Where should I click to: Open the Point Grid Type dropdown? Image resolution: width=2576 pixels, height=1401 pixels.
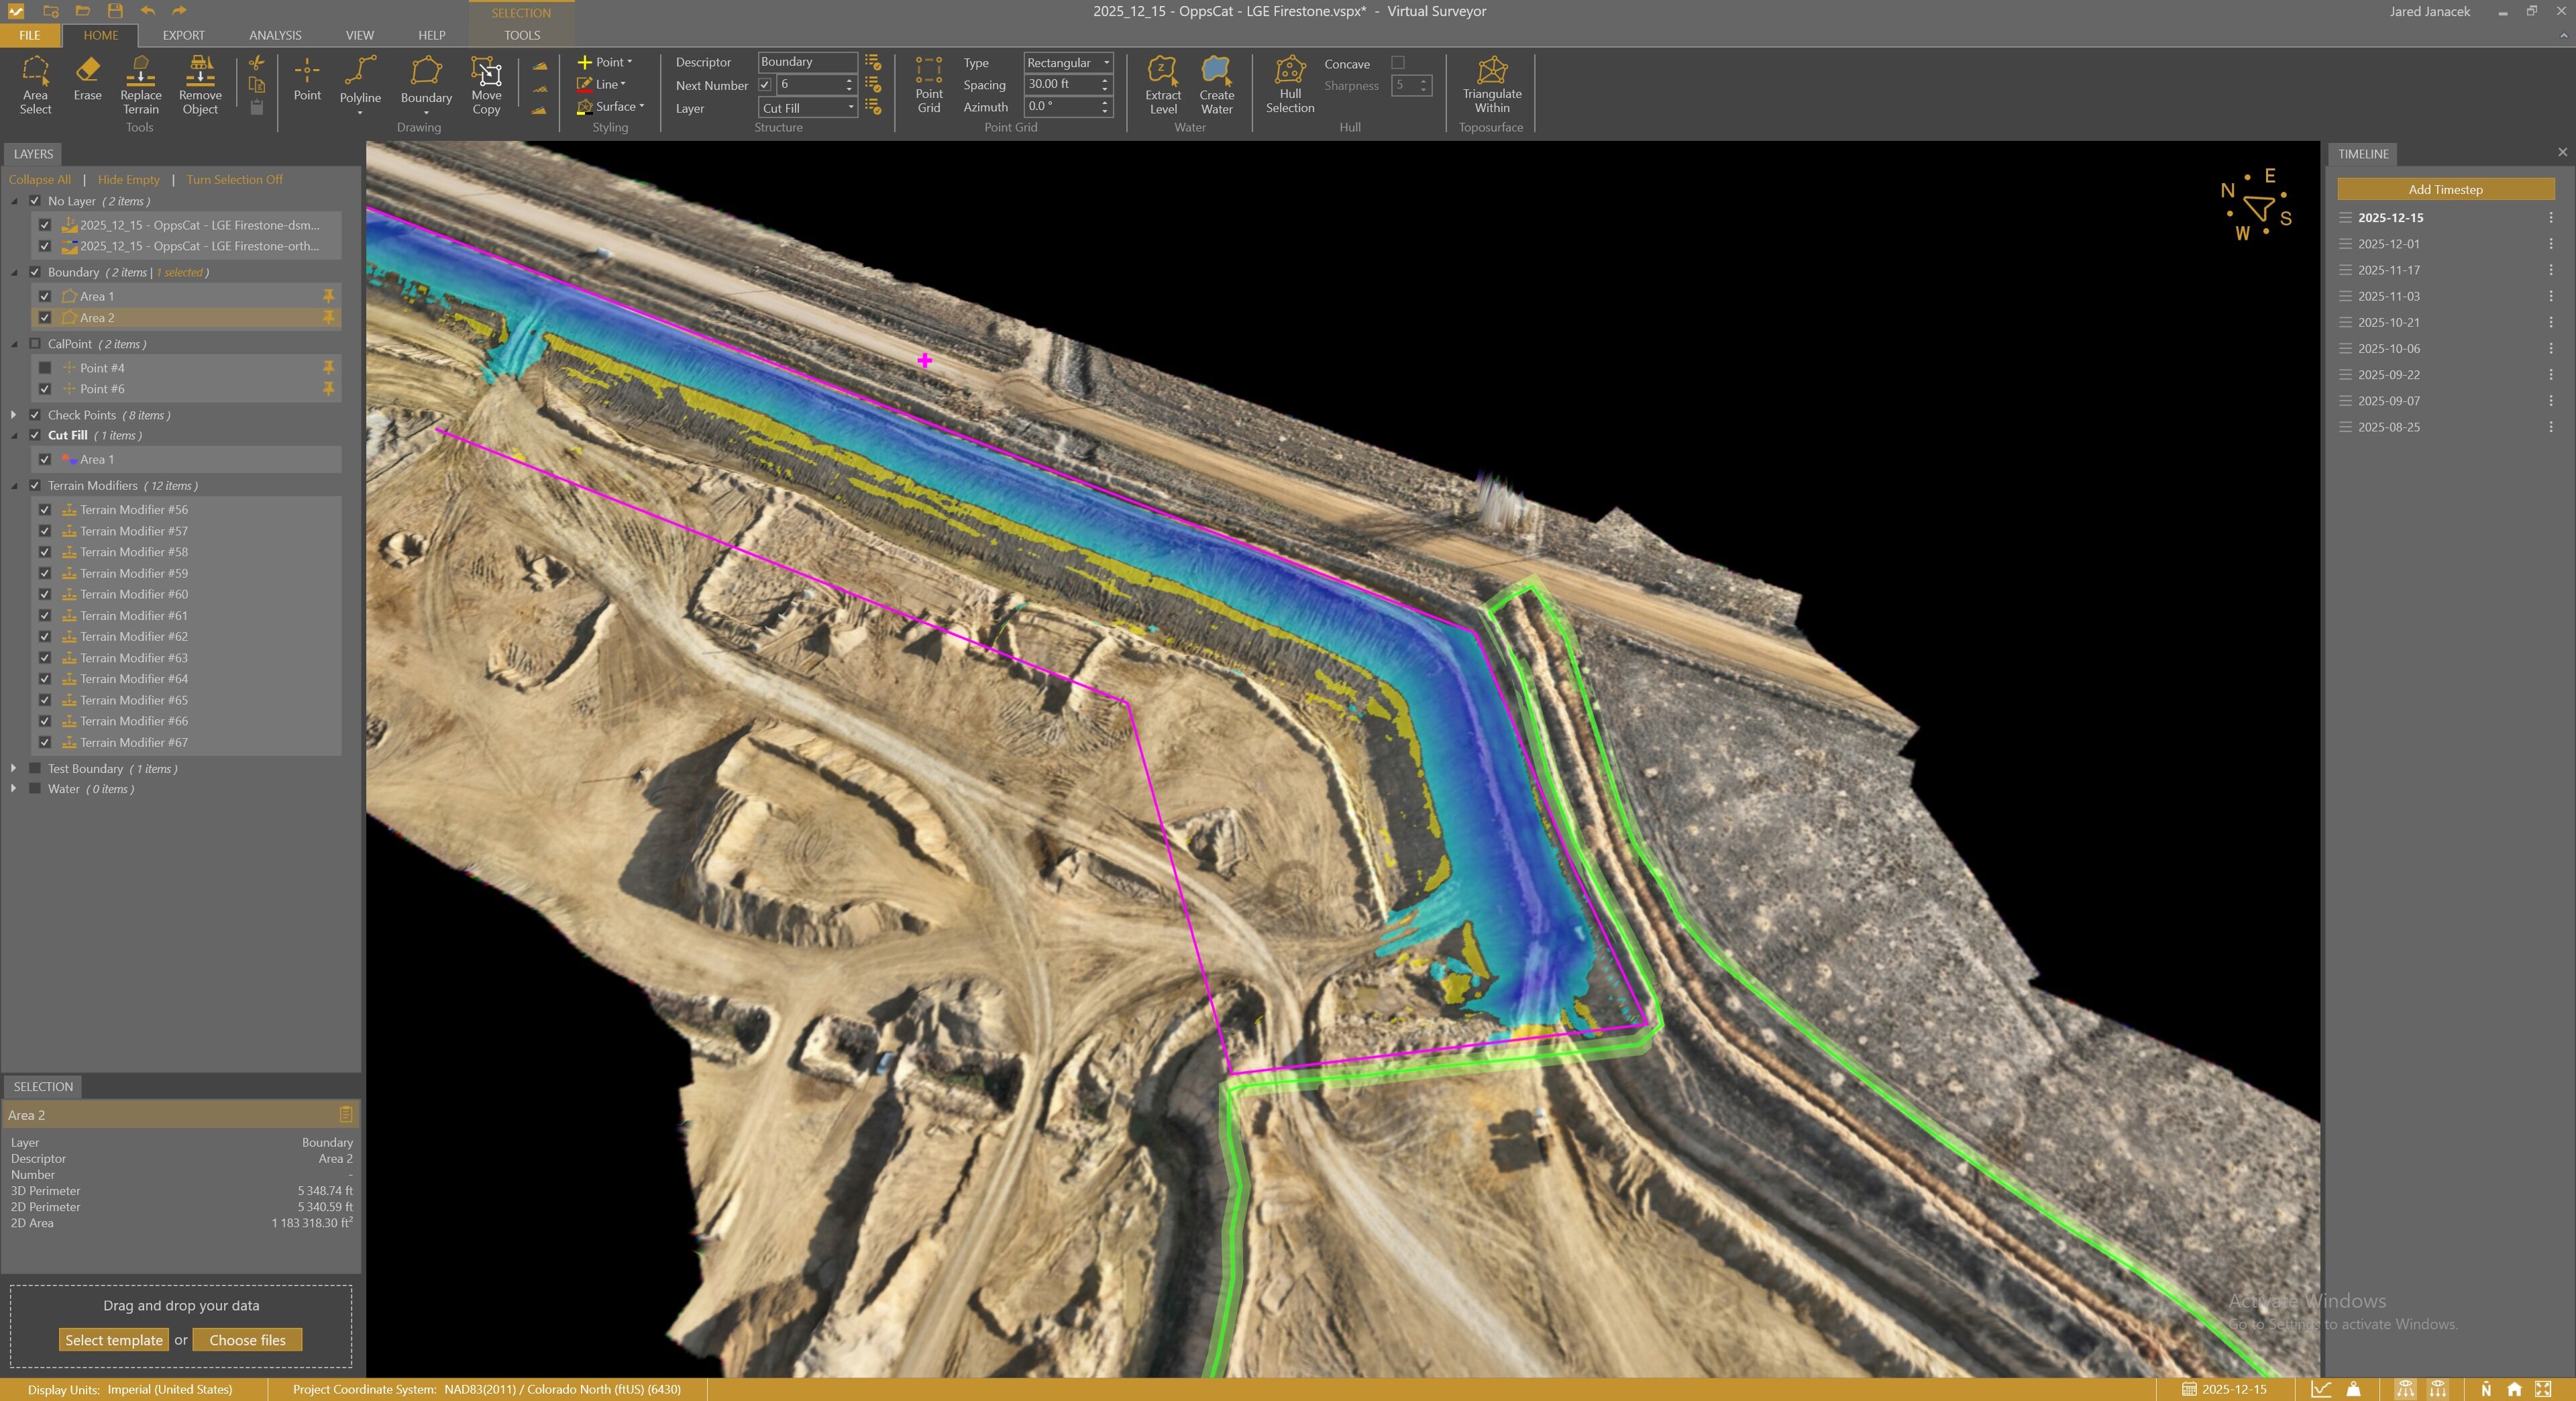1068,62
